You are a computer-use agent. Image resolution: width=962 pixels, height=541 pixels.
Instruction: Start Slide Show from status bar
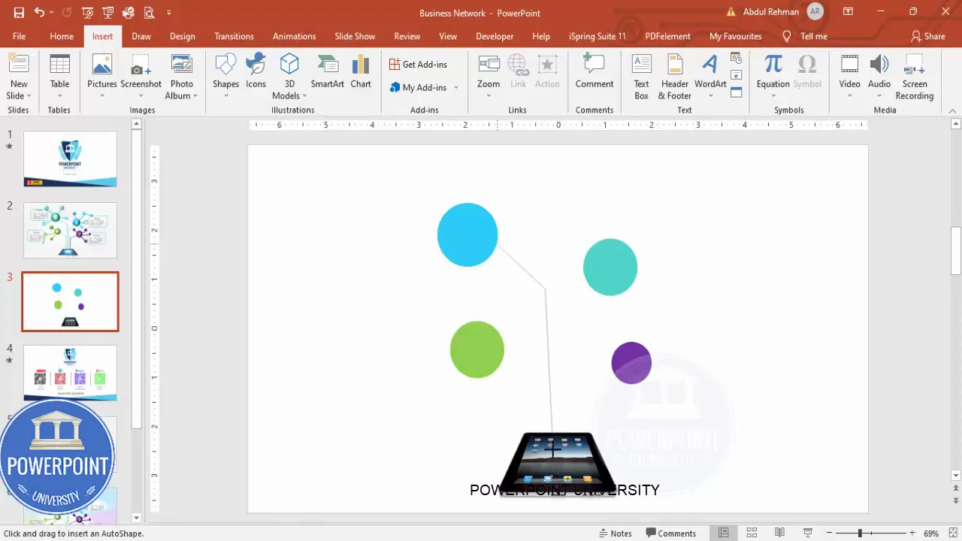pos(808,533)
